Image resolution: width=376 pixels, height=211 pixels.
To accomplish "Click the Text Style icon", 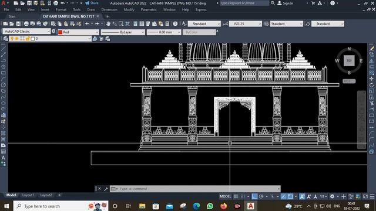I will click(x=184, y=24).
